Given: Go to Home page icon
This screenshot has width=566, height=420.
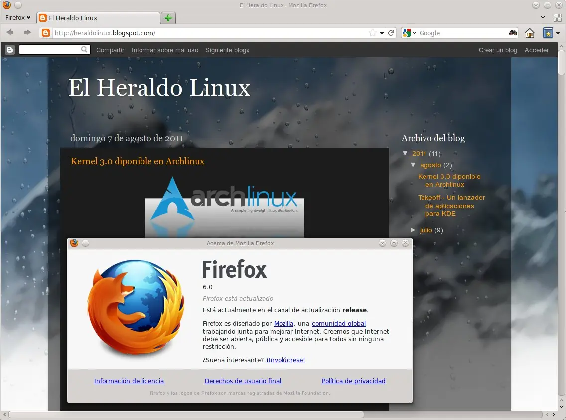Looking at the screenshot, I should pyautogui.click(x=530, y=33).
